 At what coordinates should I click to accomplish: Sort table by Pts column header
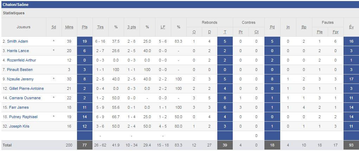85,27
